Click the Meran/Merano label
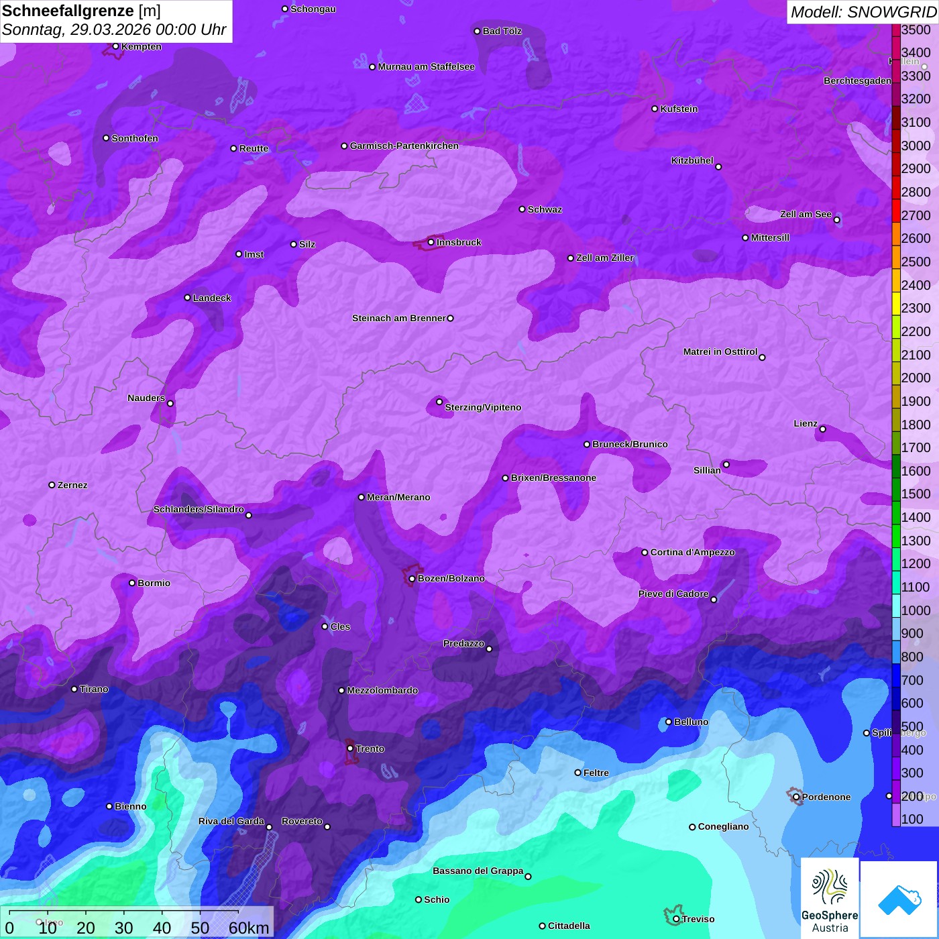 398,497
